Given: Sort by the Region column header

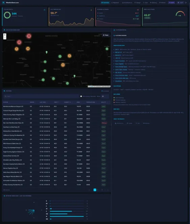Looking at the screenshot, I should (32, 102).
